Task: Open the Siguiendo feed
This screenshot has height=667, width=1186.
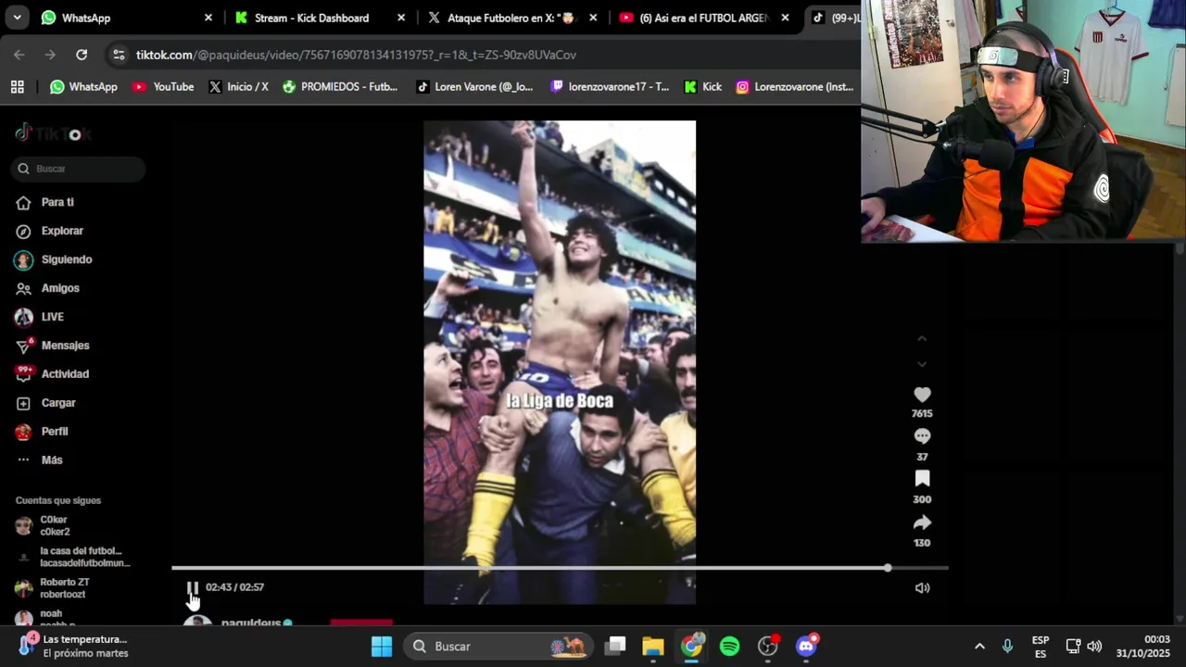Action: point(67,259)
